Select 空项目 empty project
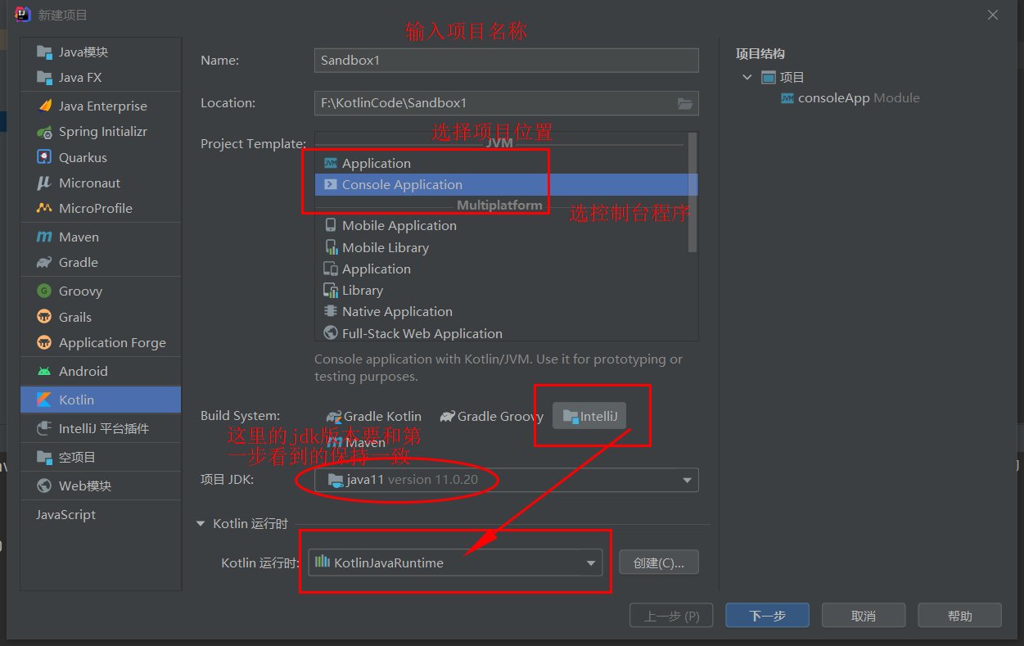This screenshot has width=1024, height=646. coord(101,457)
